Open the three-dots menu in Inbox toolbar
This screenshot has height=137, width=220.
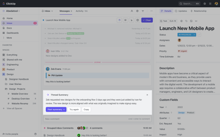click(151, 11)
